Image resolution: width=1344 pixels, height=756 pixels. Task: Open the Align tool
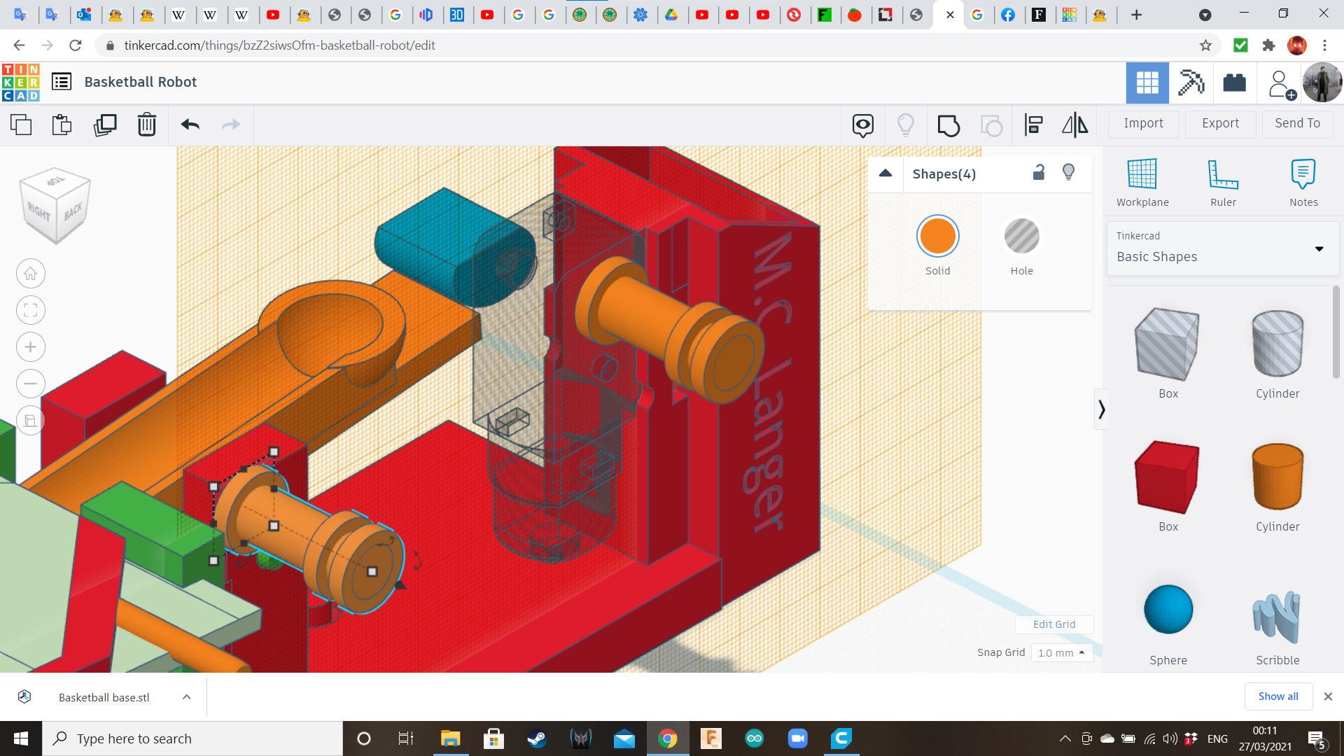(x=1033, y=125)
